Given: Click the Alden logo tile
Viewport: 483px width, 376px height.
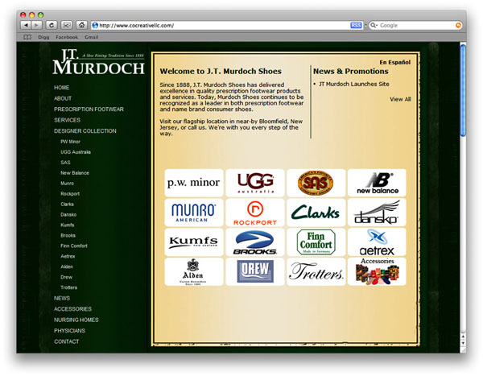Looking at the screenshot, I should (194, 271).
